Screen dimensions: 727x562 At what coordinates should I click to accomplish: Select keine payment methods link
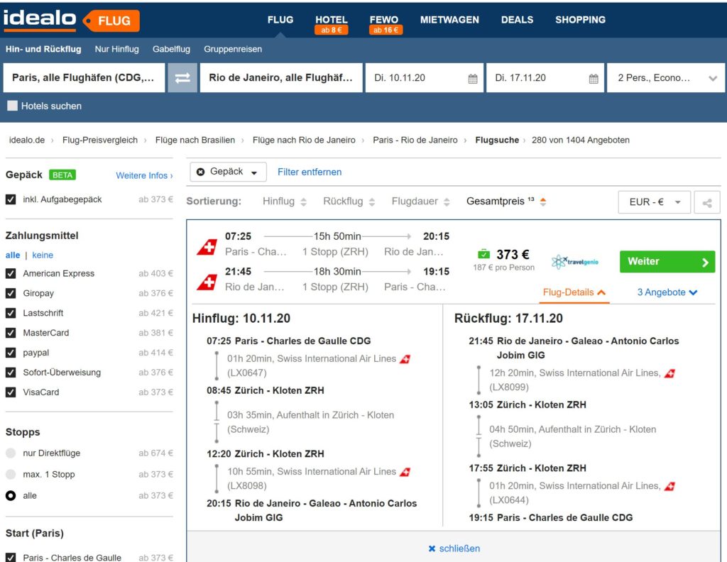43,255
